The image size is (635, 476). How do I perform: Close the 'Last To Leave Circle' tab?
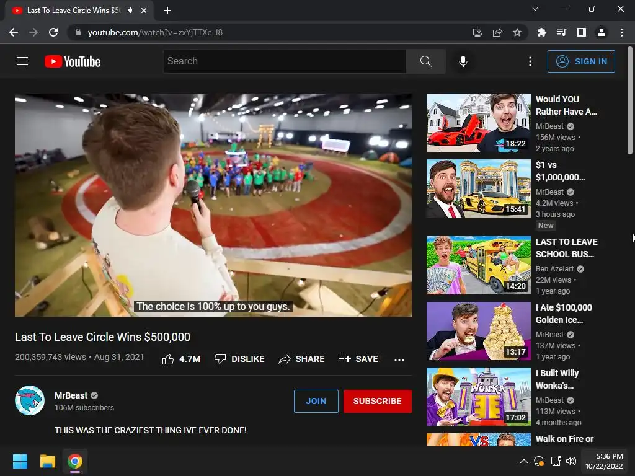pos(144,11)
